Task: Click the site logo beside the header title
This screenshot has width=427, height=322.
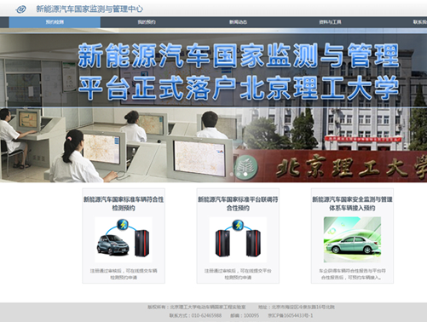Action: click(x=21, y=9)
